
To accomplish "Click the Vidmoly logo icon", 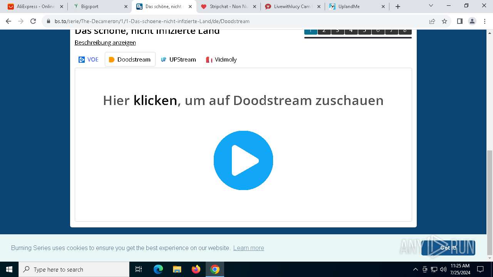I will pyautogui.click(x=209, y=60).
